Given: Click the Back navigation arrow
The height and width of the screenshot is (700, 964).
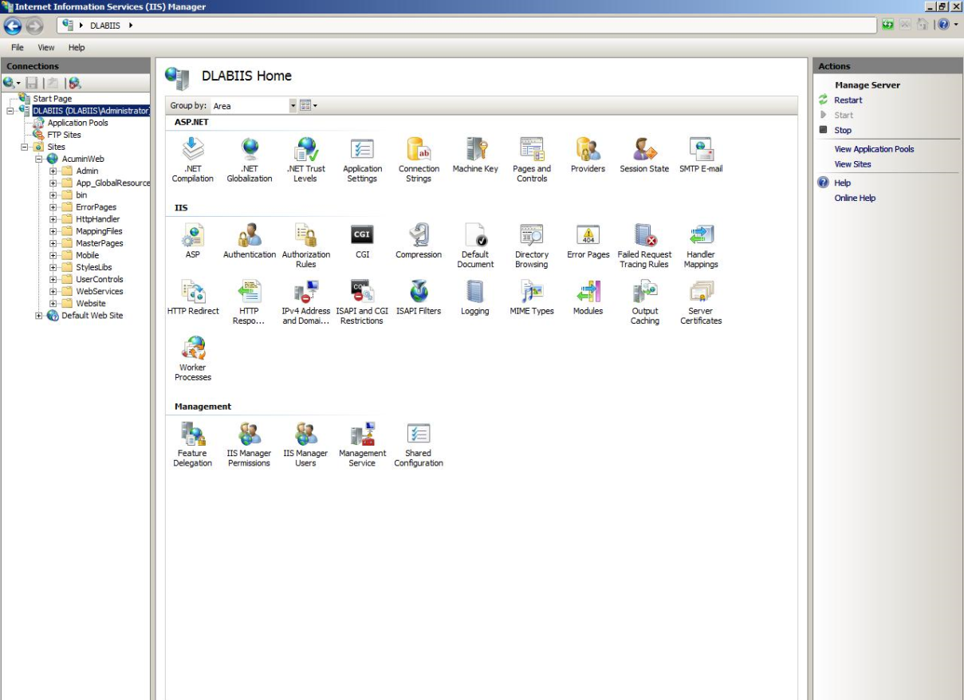Looking at the screenshot, I should pos(13,26).
